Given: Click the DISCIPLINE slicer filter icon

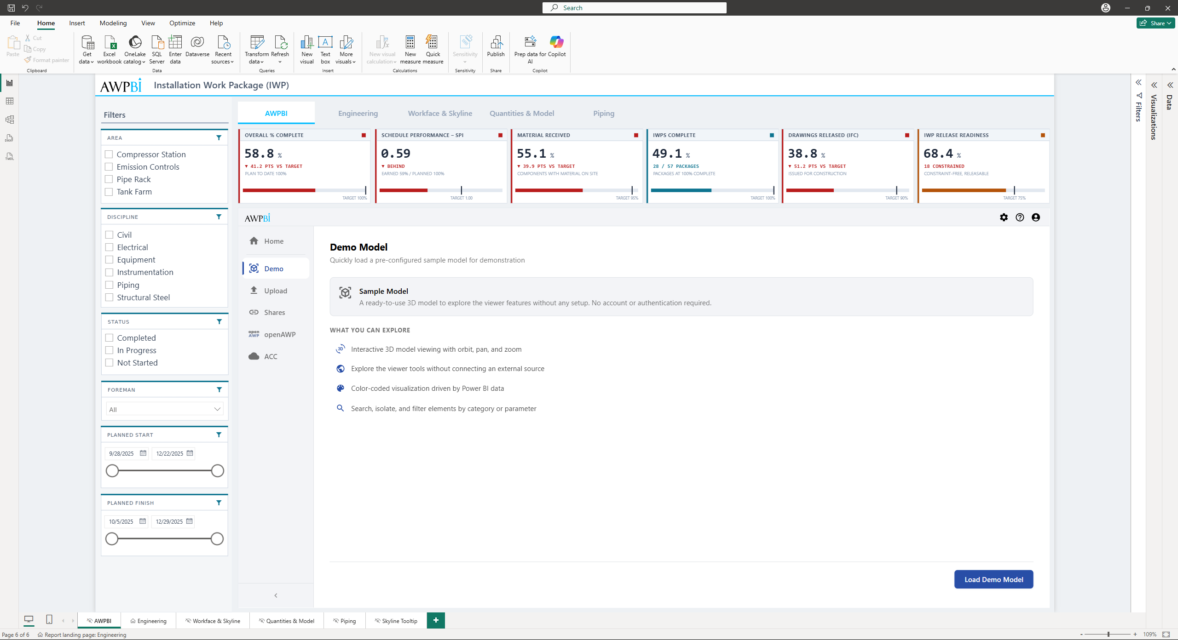Looking at the screenshot, I should point(219,217).
